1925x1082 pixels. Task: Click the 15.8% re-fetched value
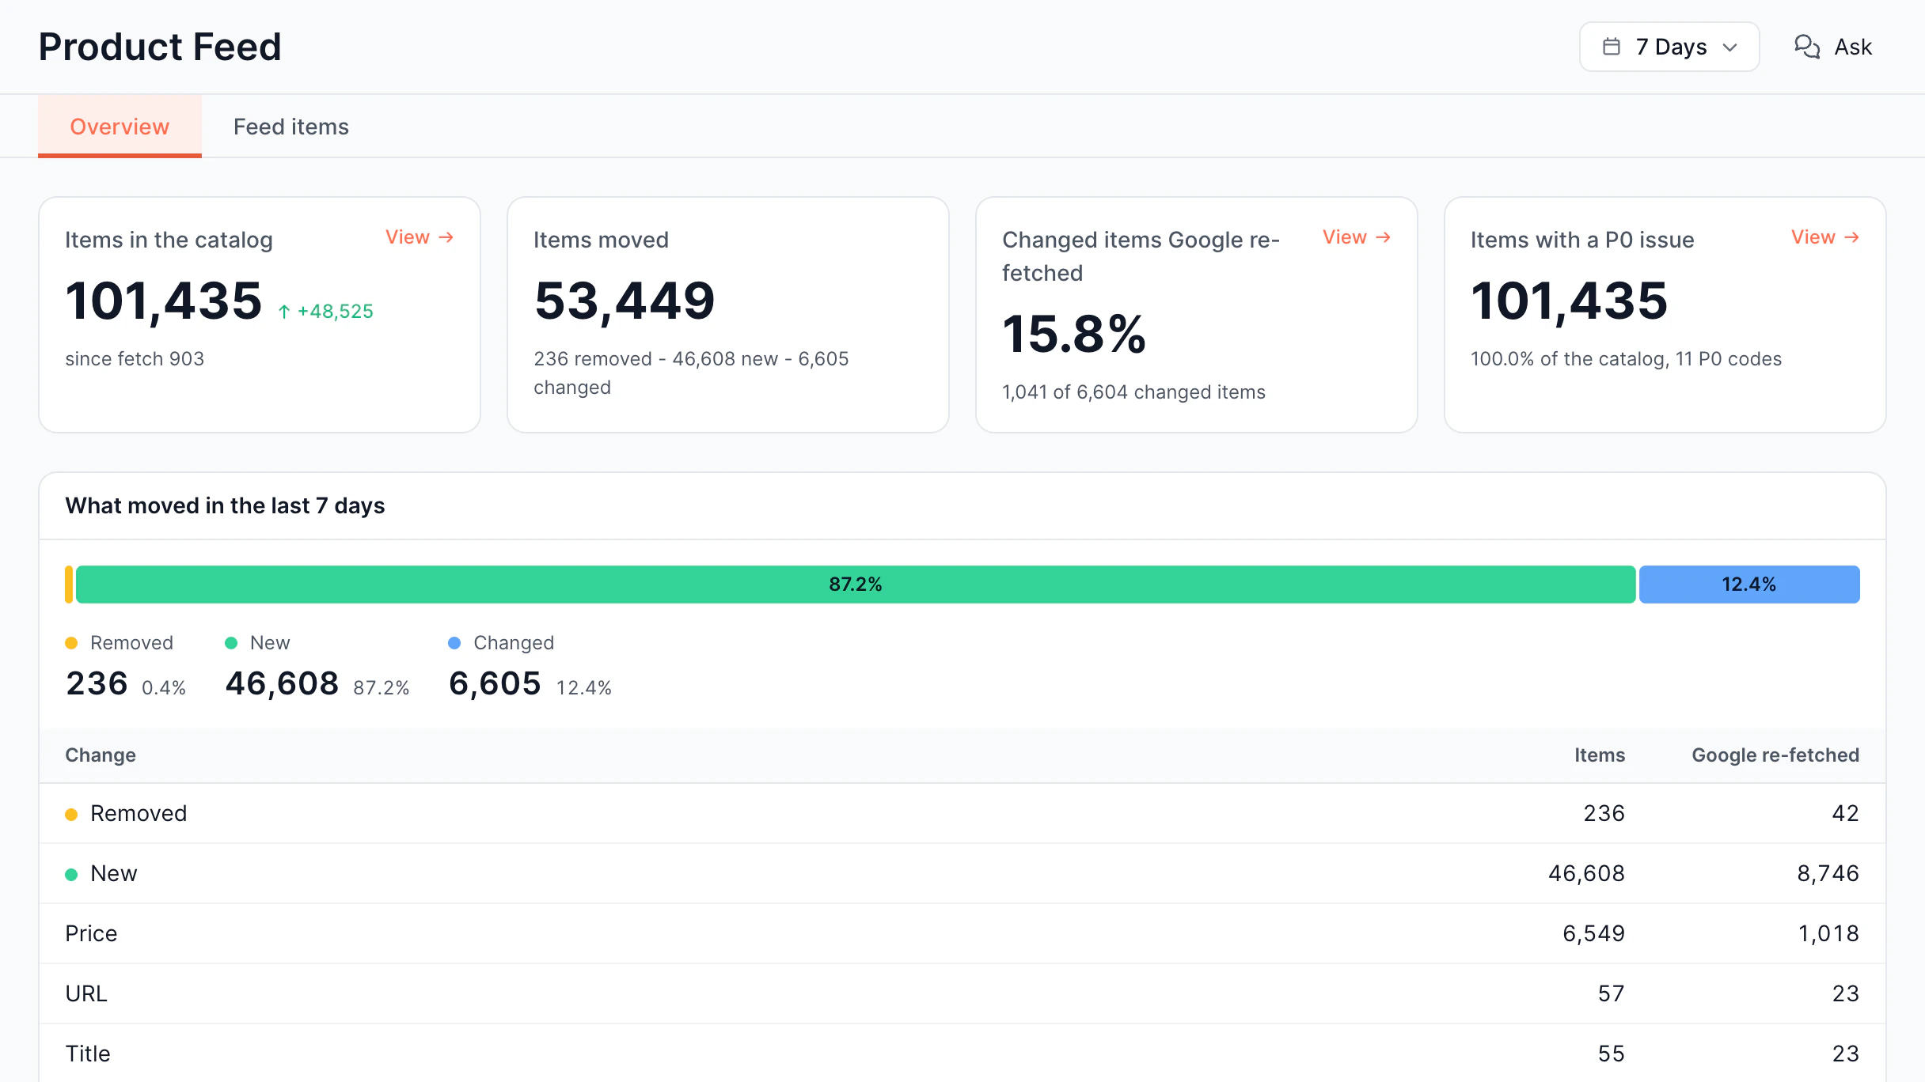point(1074,335)
